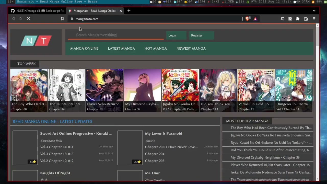The height and width of the screenshot is (184, 327).
Task: Open the extensions puzzle piece menu
Action: pyautogui.click(x=298, y=19)
